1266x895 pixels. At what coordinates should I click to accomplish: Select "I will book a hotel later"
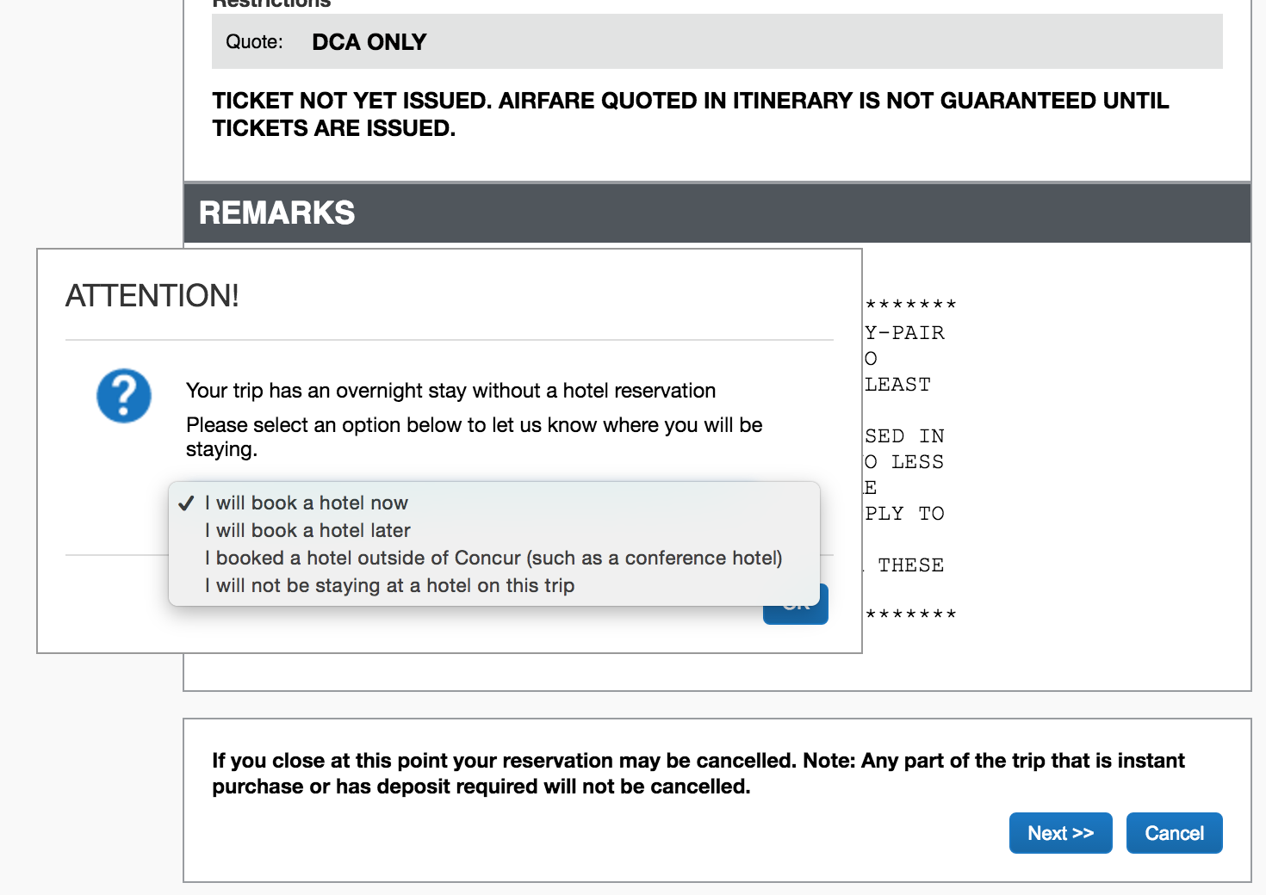coord(307,531)
